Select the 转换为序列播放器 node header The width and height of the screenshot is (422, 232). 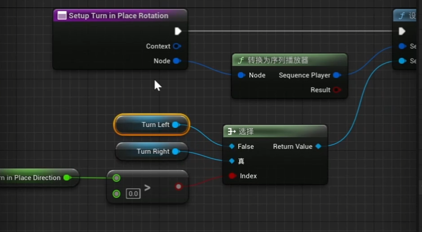pyautogui.click(x=290, y=60)
